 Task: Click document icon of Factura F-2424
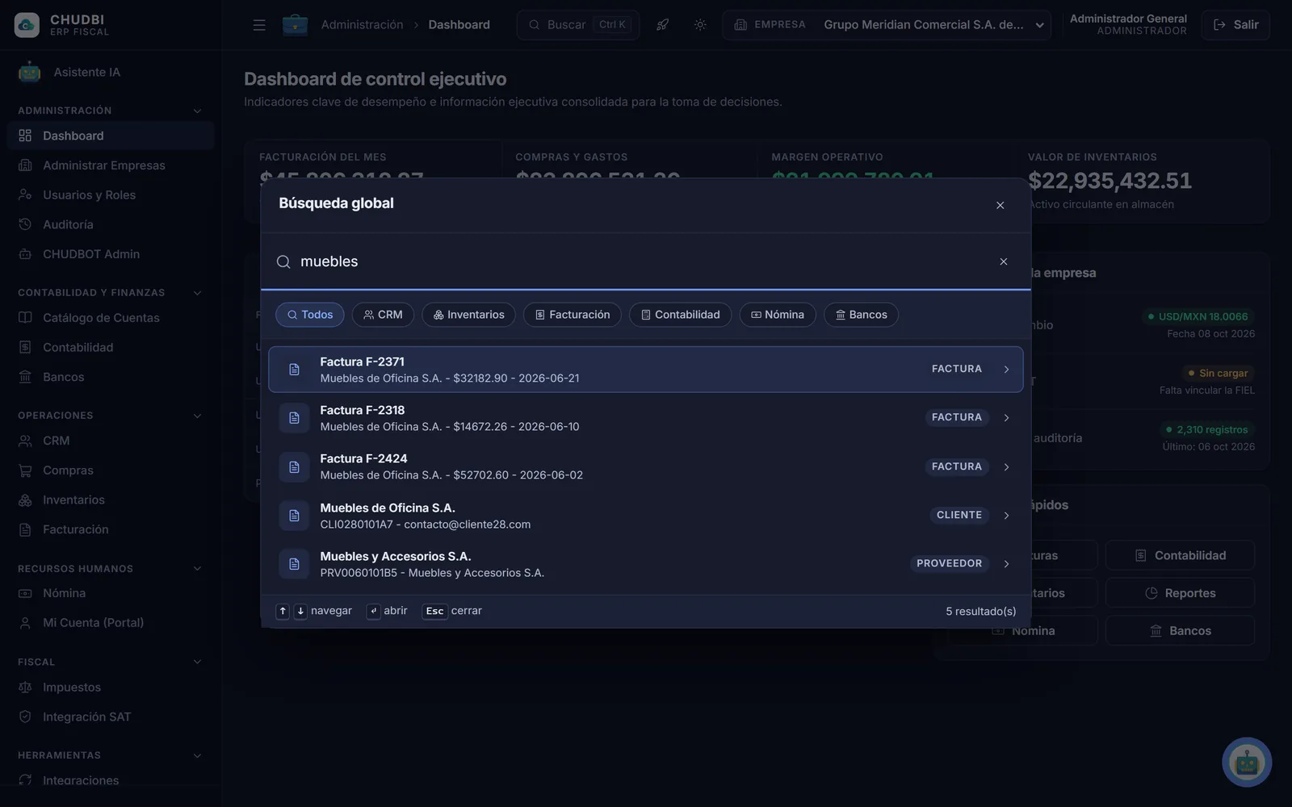pyautogui.click(x=294, y=466)
